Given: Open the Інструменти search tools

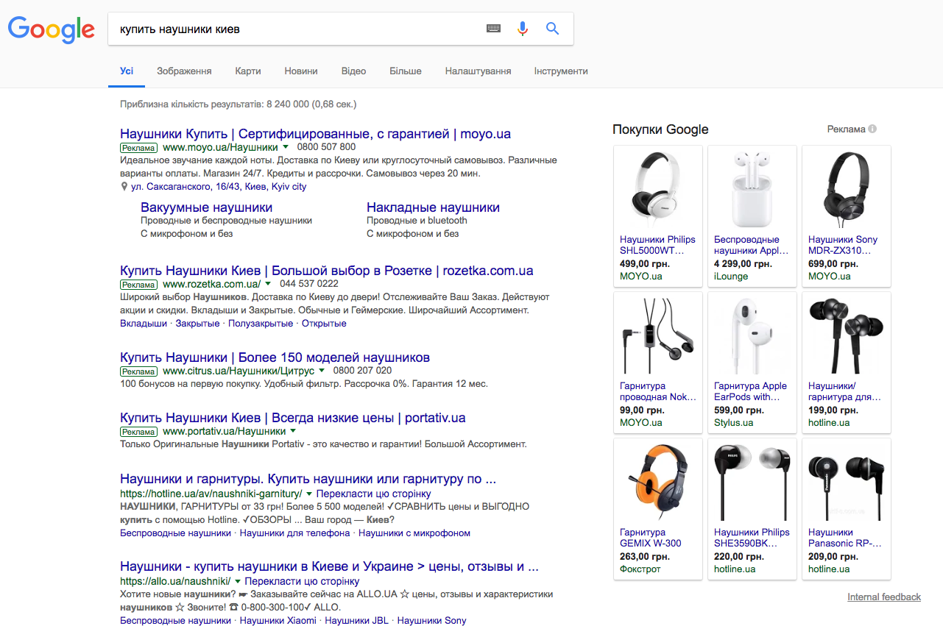Looking at the screenshot, I should click(561, 71).
